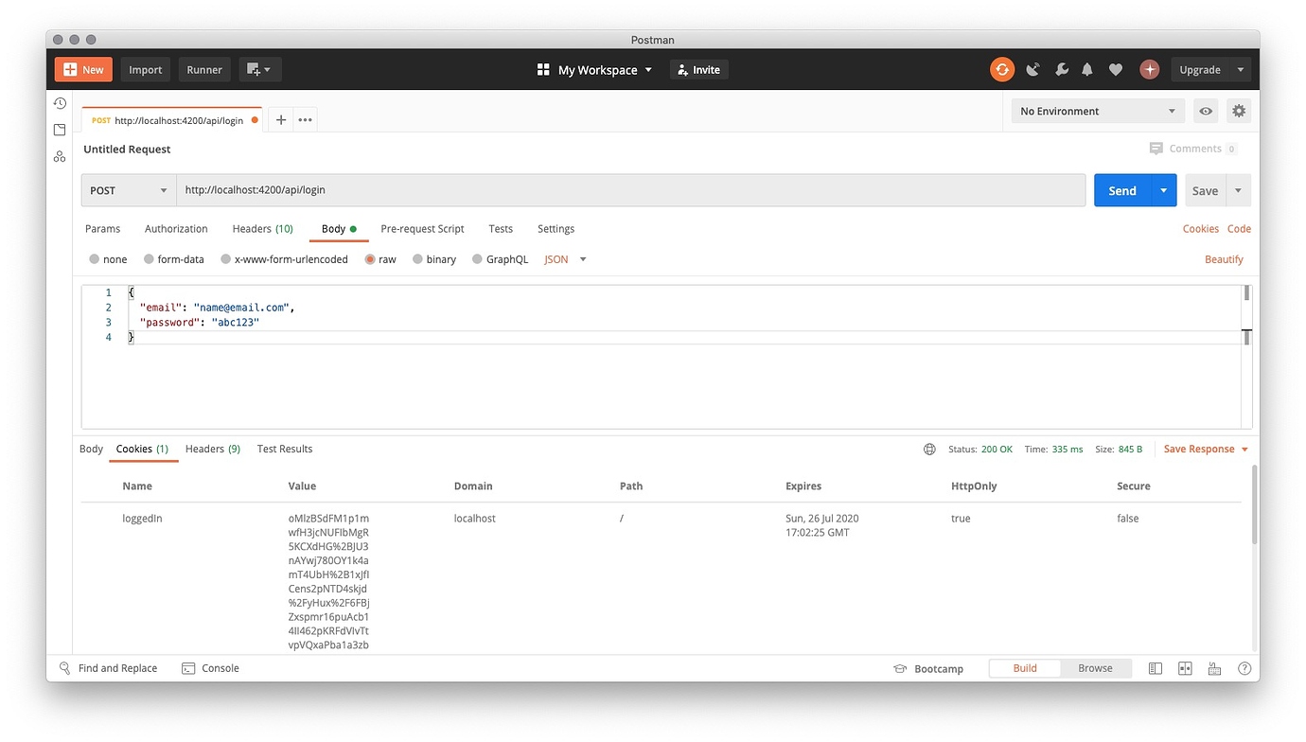1306x742 pixels.
Task: Open the Test Results tab
Action: point(285,450)
